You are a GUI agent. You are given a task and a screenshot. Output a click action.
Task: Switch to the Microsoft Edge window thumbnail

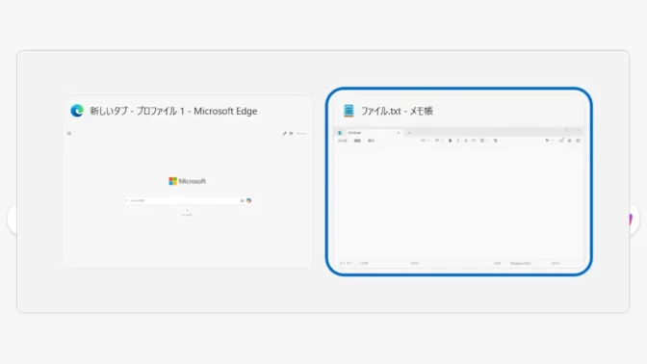tap(188, 182)
